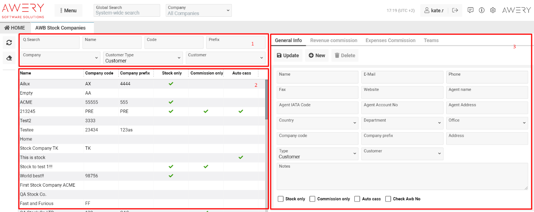Tick the Commission only checkbox
534x212 pixels.
pyautogui.click(x=313, y=199)
